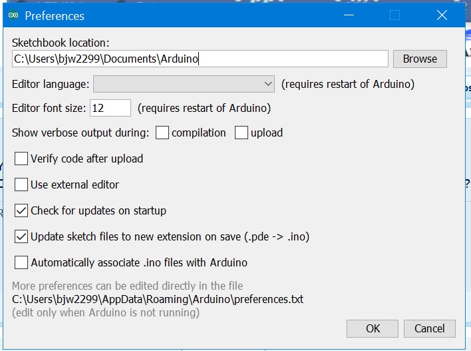The height and width of the screenshot is (351, 471).
Task: Focus the Editor font size field
Action: [x=110, y=108]
